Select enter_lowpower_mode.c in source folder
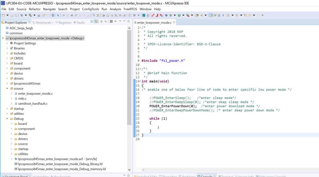Viewport: 319px width, 177px height. pyautogui.click(x=35, y=94)
